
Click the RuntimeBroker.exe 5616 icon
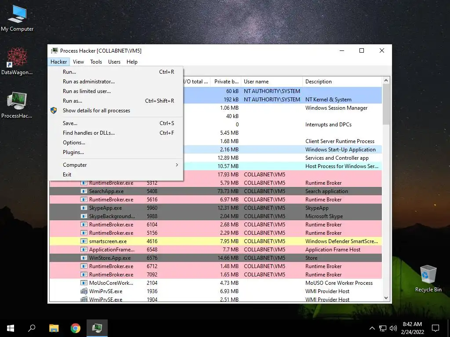84,200
